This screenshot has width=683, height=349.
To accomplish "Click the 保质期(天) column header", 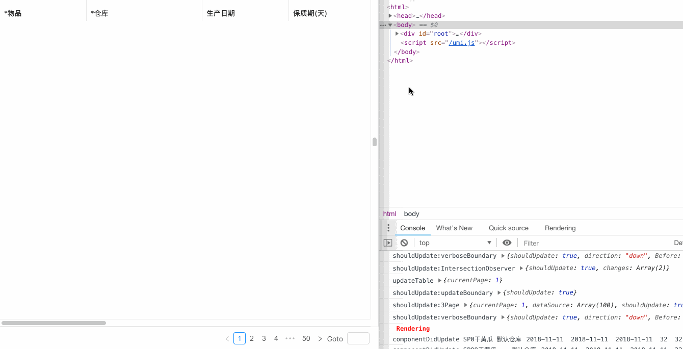I will pos(330,13).
